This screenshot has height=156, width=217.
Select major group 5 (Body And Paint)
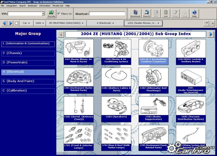28,82
